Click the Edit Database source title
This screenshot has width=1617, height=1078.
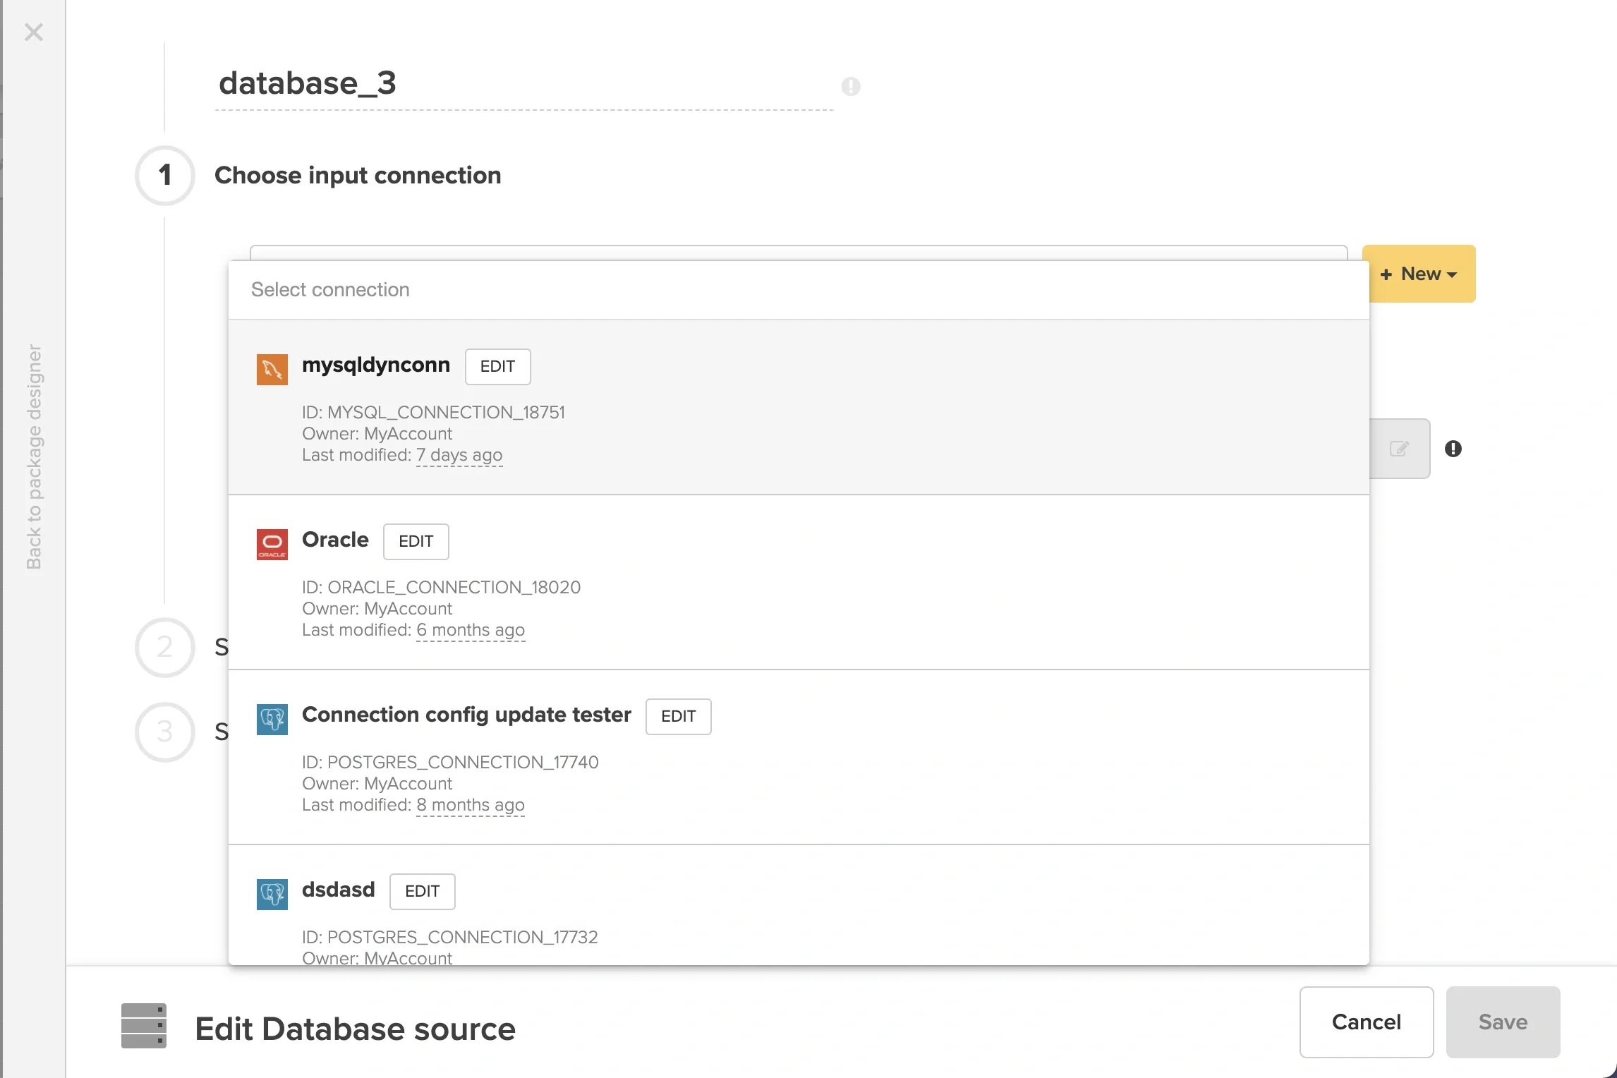tap(355, 1029)
